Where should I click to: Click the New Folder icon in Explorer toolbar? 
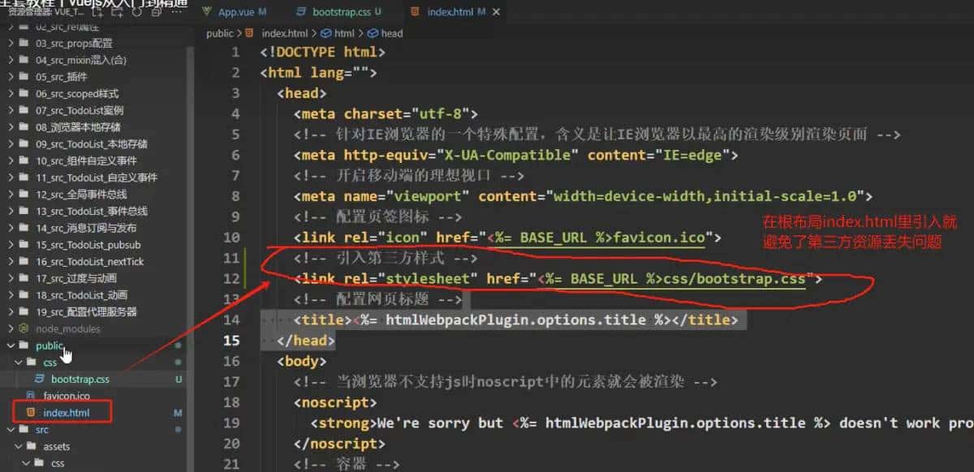[x=117, y=11]
